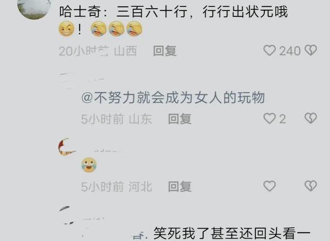Dislike the 河北 emoji reply
The image size is (330, 241).
(x=311, y=186)
